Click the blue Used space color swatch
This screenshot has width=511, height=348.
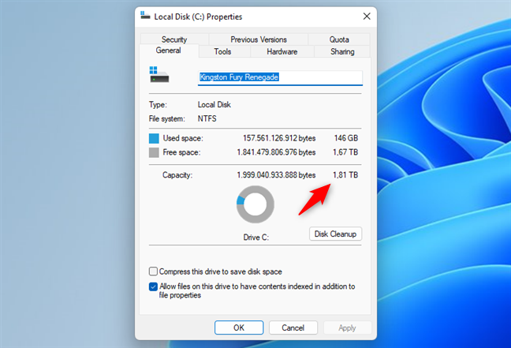(x=154, y=138)
